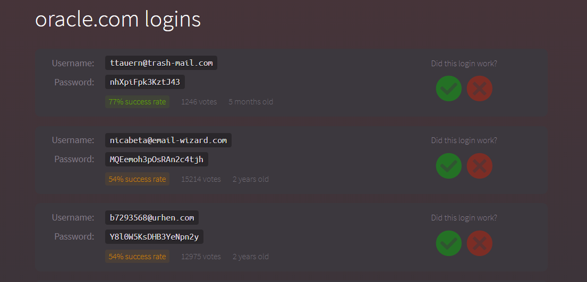
Task: Click green checkmark for the ttauern login
Action: [x=448, y=89]
